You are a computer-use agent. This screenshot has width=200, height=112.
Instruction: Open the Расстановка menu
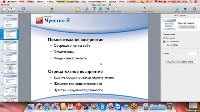point(73,2)
